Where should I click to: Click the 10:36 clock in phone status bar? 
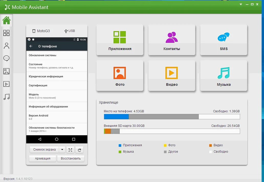(x=83, y=40)
